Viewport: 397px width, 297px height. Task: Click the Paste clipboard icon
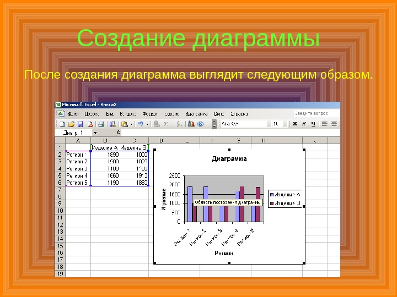124,124
